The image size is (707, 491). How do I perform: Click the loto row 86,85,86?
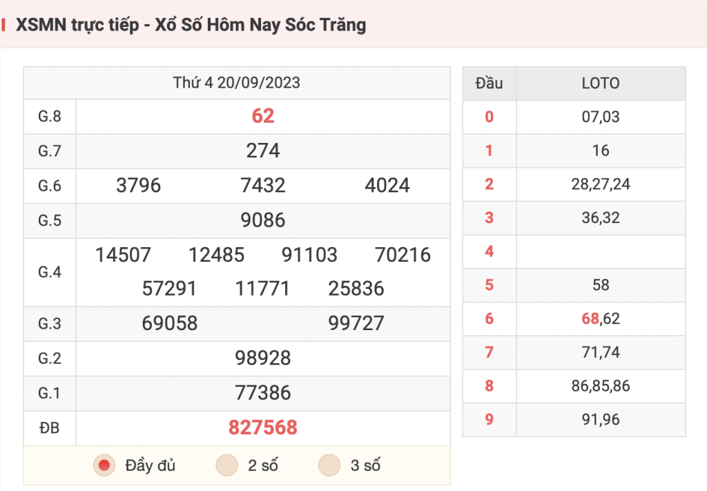point(601,386)
